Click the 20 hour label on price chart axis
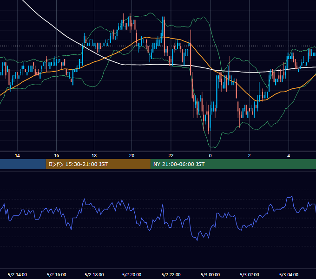The width and height of the screenshot is (316, 279). coord(132,156)
